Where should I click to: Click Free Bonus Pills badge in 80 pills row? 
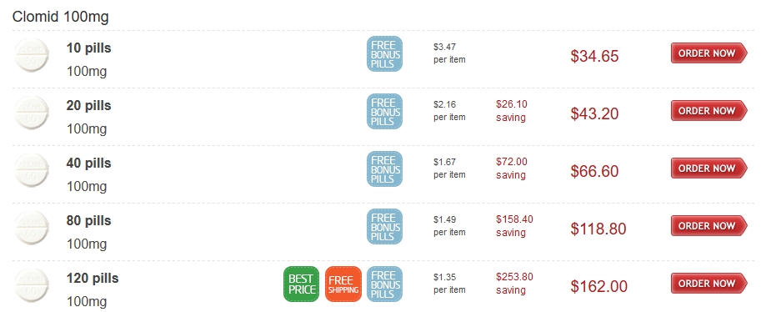tap(385, 226)
